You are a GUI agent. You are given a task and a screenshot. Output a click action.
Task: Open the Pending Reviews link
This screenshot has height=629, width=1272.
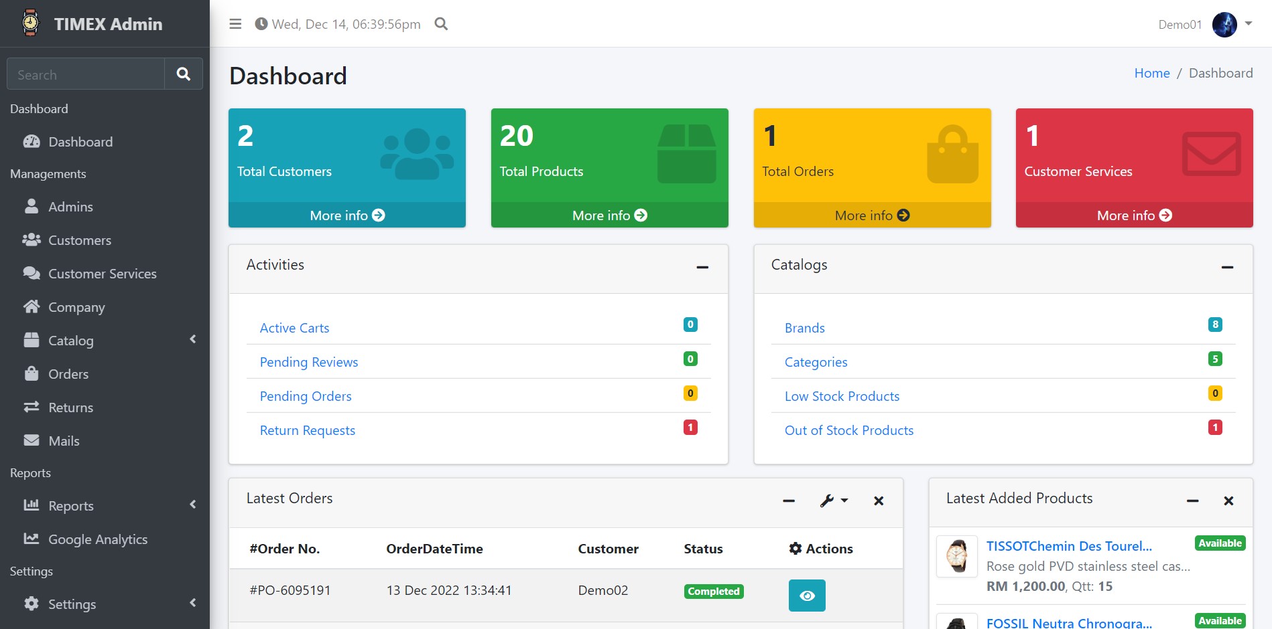[x=309, y=362]
